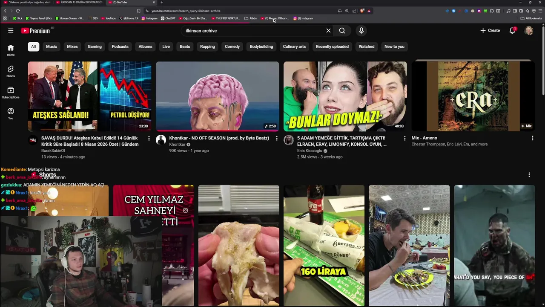Click the magnifier search button
The image size is (545, 307).
[342, 31]
